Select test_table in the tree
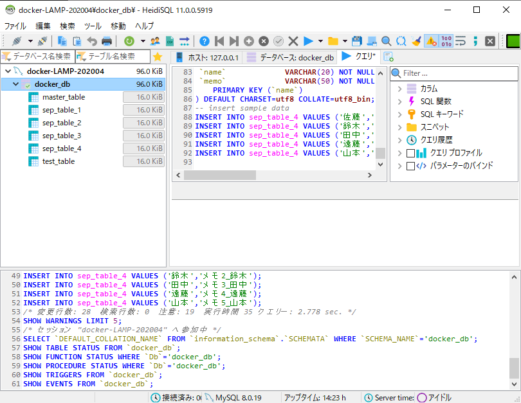Screen dimensions: 521x403 tap(59, 161)
